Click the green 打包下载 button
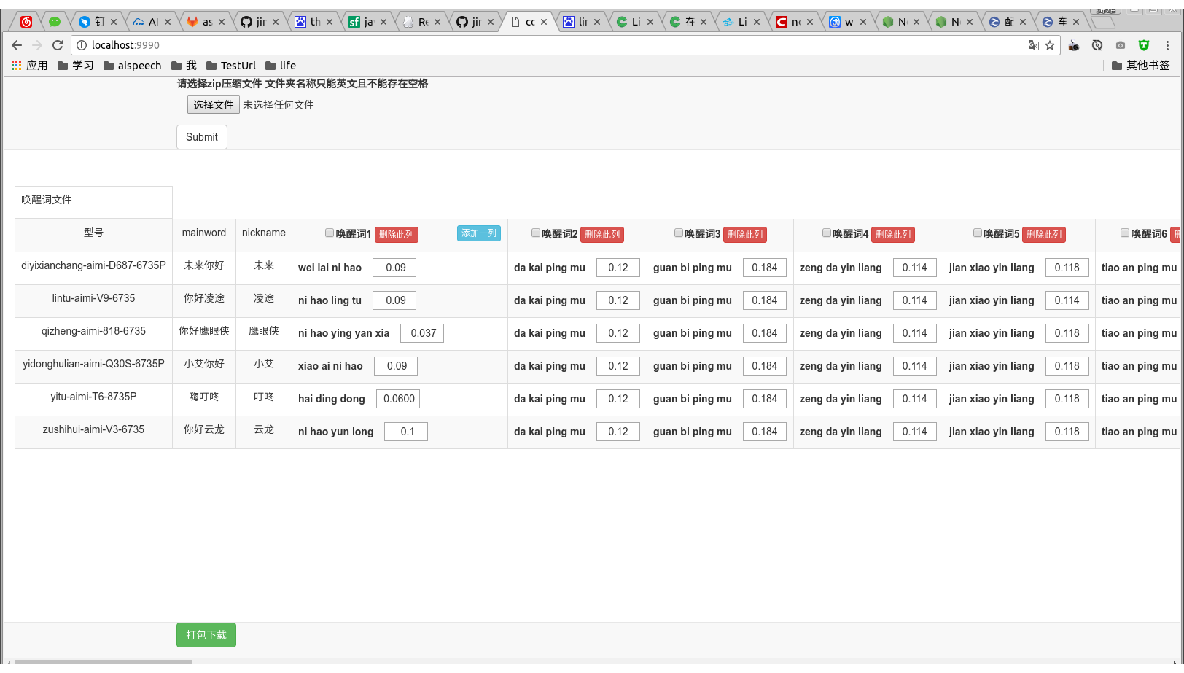 point(206,635)
